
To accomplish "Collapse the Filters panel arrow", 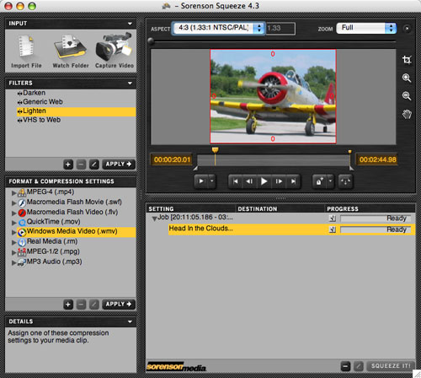I will coord(130,84).
